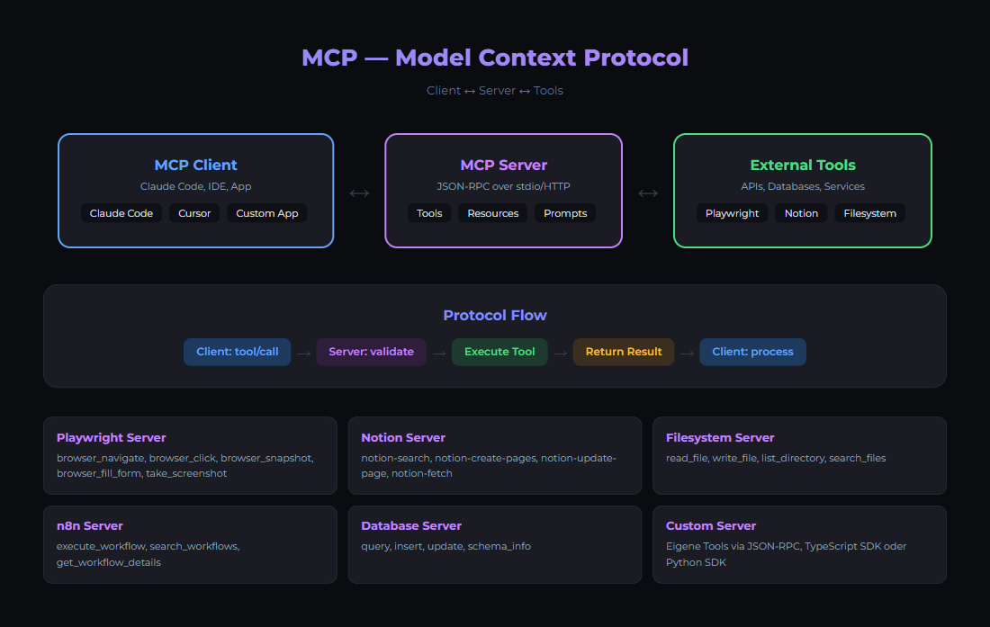Viewport: 990px width, 627px height.
Task: Select the "Client: process" flow step
Action: click(752, 352)
